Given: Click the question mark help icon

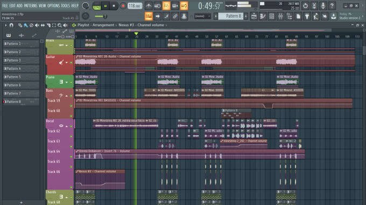Looking at the screenshot, I should 332,6.
